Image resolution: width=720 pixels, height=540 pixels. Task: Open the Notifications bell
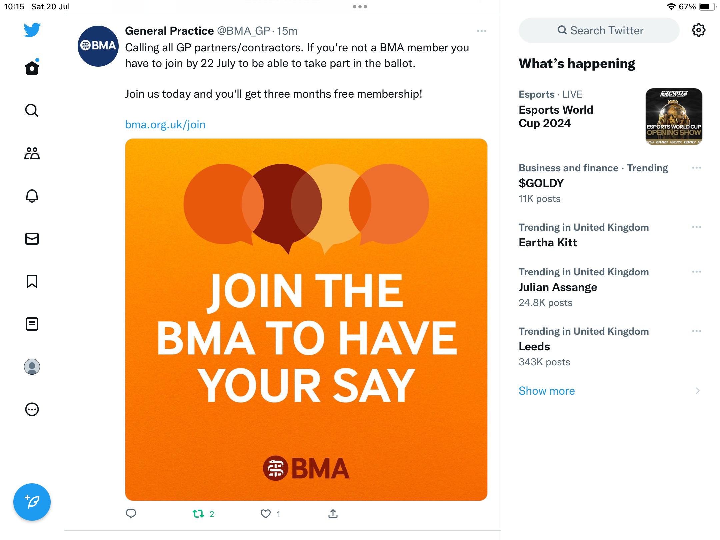pos(32,196)
